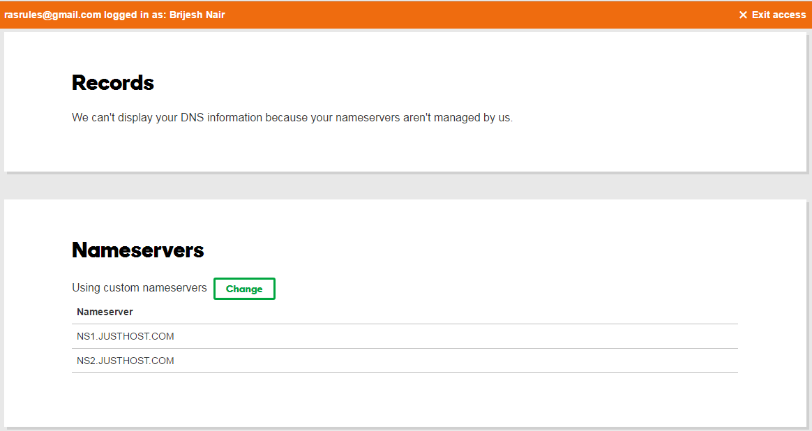
Task: Select the NS2.JUSTHOST.COM nameserver row
Action: [405, 361]
